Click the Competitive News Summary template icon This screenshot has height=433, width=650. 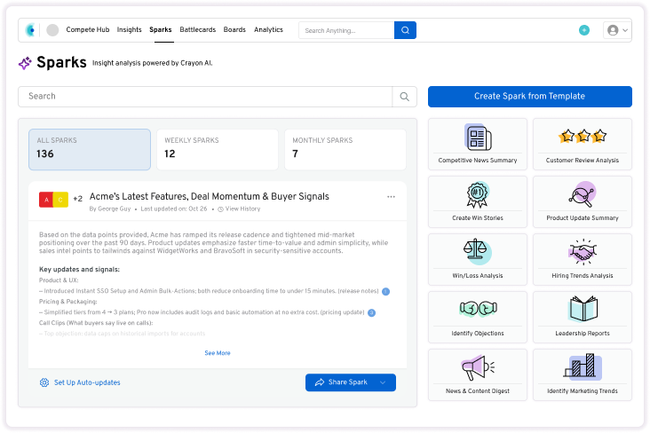[478, 138]
